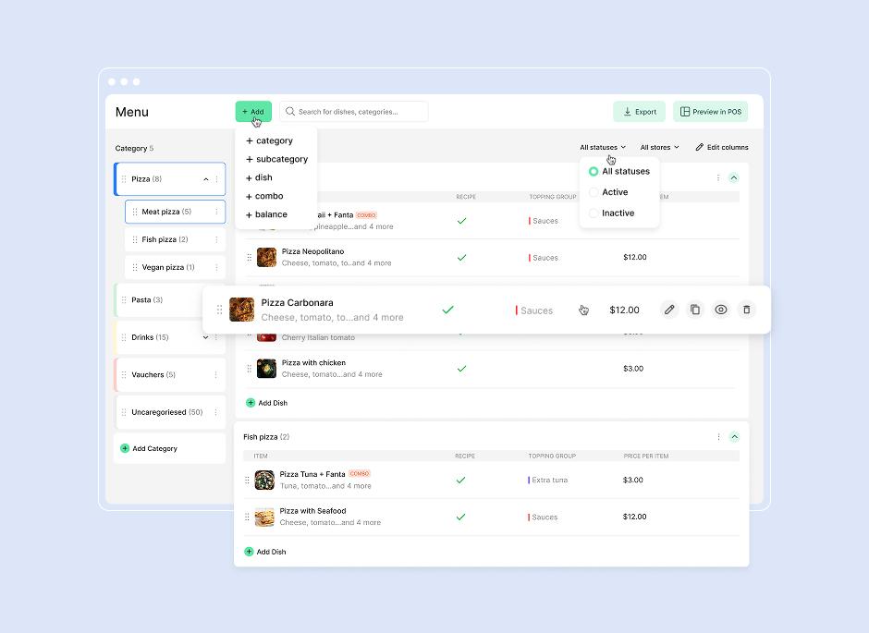Delete Pizza Carbonara with the trash icon
This screenshot has width=869, height=633.
click(747, 310)
